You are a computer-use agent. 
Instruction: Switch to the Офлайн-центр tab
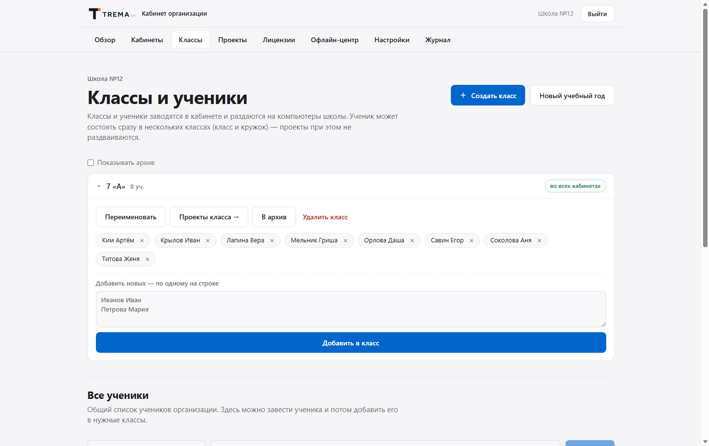coord(335,40)
